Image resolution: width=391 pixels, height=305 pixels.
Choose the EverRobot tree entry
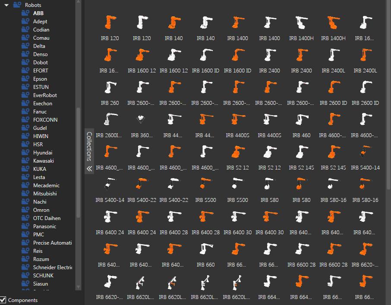tap(45, 95)
